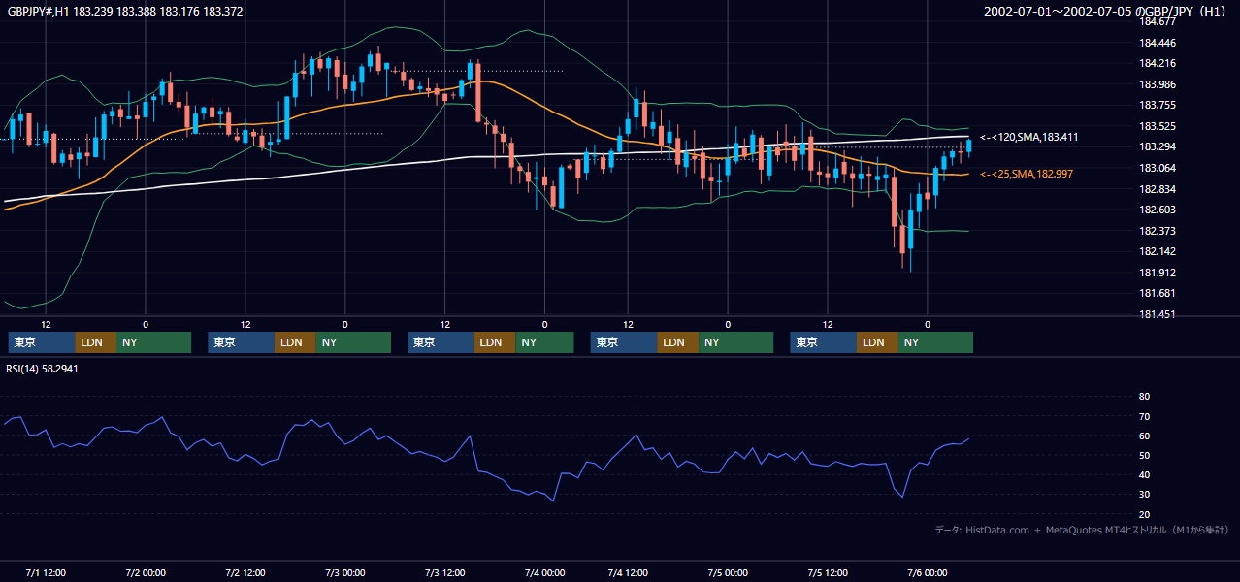Click price axis value 184.216
This screenshot has height=582, width=1240.
pos(1157,64)
